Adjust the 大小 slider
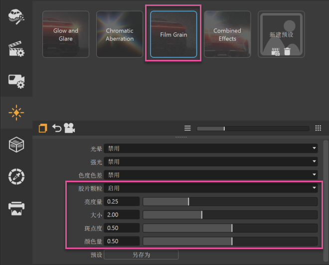329x265 pixels. 230,215
